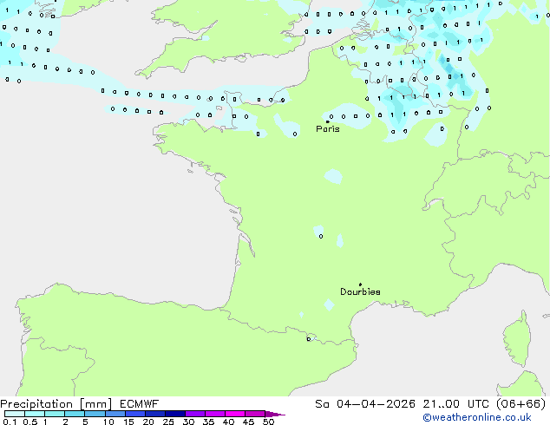Select the 40–45 mm bright magenta swatch
This screenshot has height=425, width=550.
pyautogui.click(x=235, y=414)
